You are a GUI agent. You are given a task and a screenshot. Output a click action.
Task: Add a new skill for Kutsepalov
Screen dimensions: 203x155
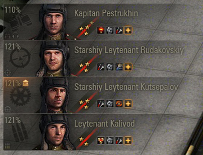pyautogui.click(x=128, y=104)
